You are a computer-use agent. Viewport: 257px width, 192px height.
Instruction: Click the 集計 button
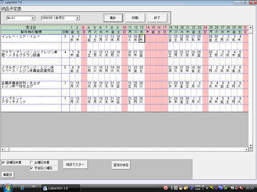(113, 18)
